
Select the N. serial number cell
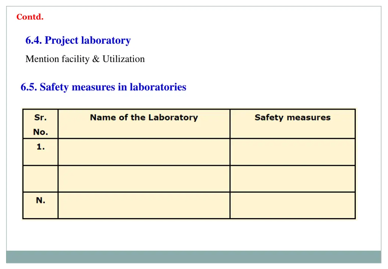pos(41,205)
